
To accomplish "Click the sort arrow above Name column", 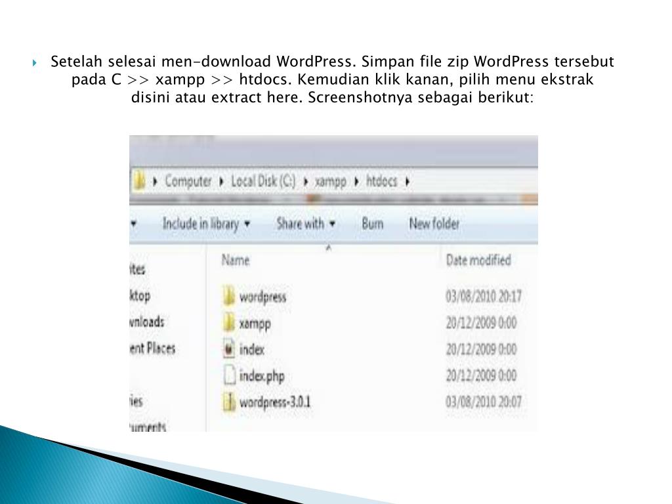I will tap(328, 247).
